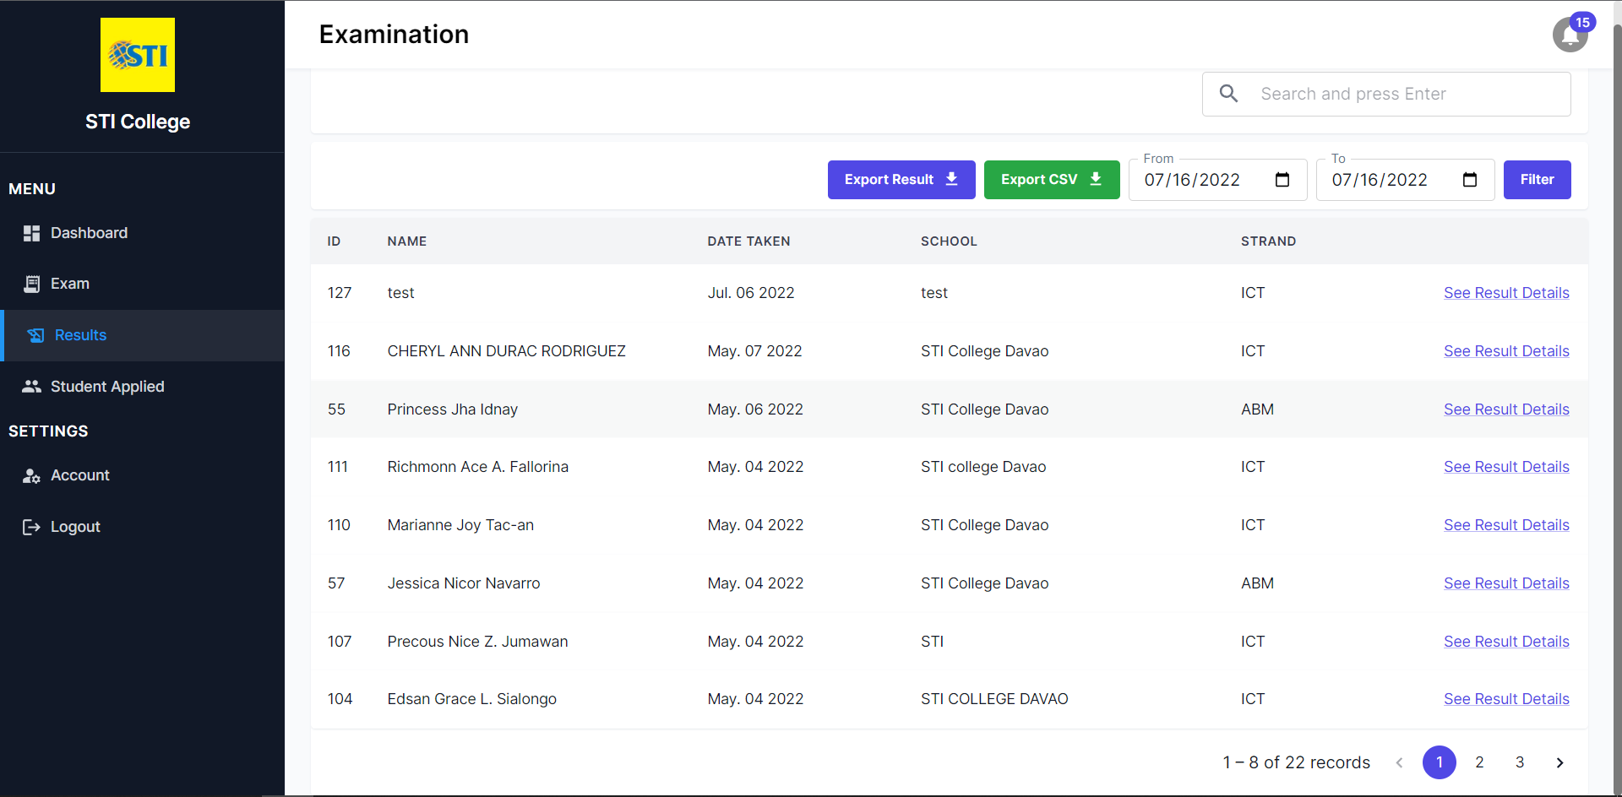Screen dimensions: 1622x797
Task: Open Student Applied menu item
Action: 142,387
